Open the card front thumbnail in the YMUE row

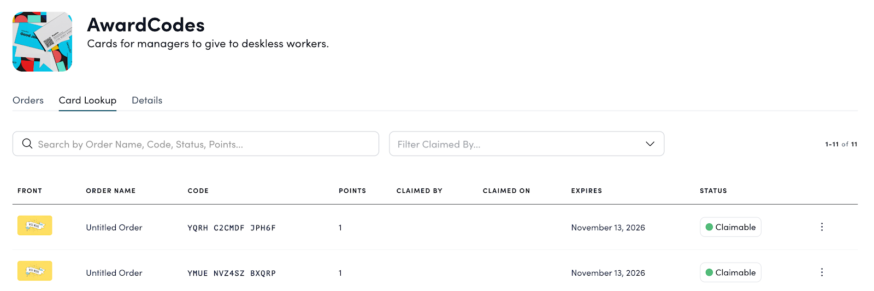click(x=35, y=271)
